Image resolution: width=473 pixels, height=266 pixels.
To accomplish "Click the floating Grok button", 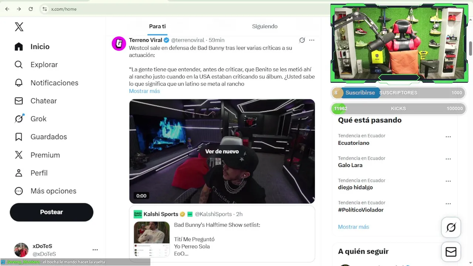I will click(451, 228).
